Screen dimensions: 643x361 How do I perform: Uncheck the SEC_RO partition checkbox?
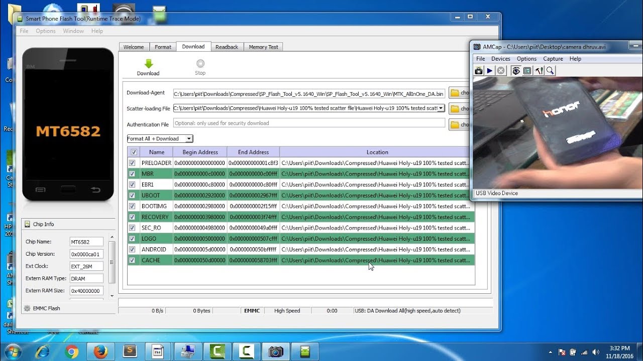[132, 228]
